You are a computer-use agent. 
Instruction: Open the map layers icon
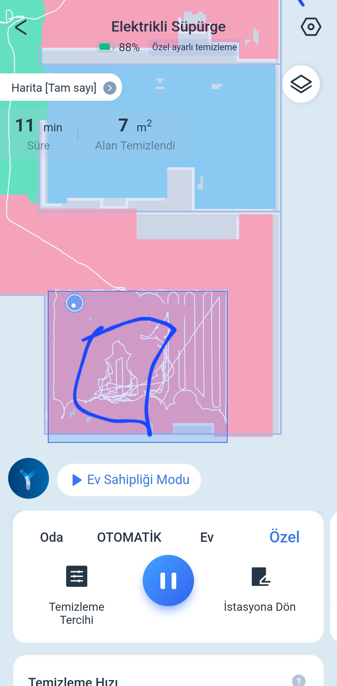click(x=301, y=84)
